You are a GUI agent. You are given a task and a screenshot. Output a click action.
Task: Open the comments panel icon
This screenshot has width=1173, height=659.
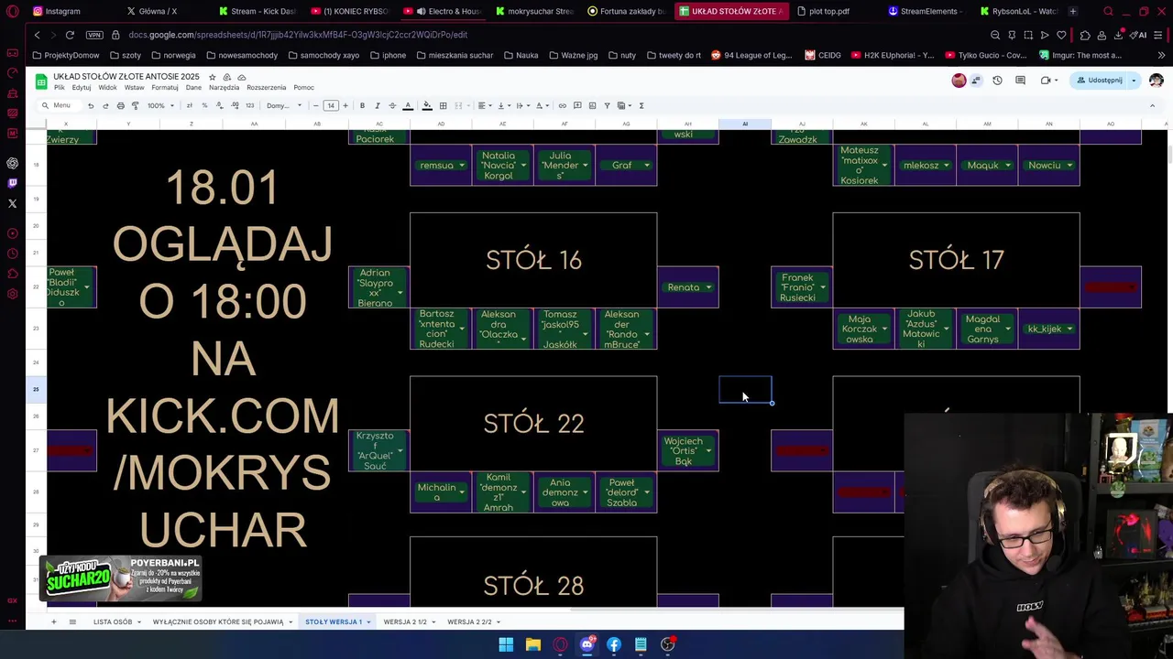(x=1020, y=81)
